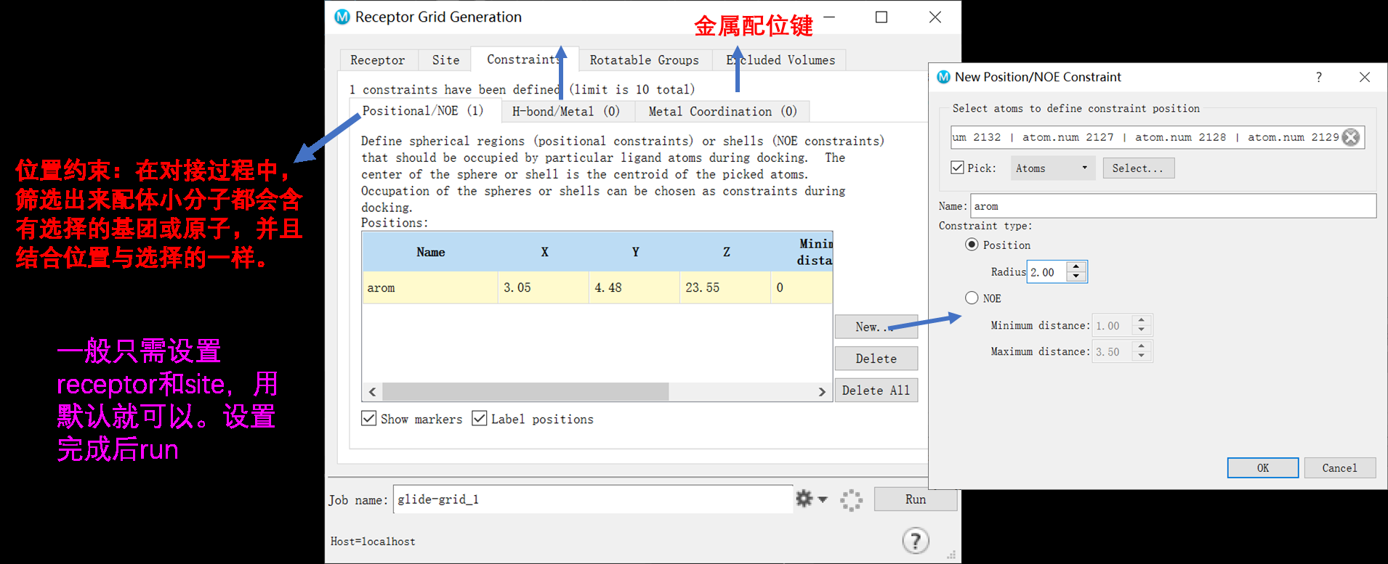
Task: Click the Maestro logo in Receptor Grid title bar
Action: coord(342,17)
